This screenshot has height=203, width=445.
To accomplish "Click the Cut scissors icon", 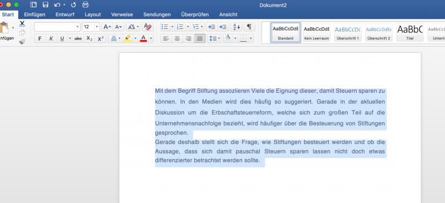I will (x=22, y=23).
